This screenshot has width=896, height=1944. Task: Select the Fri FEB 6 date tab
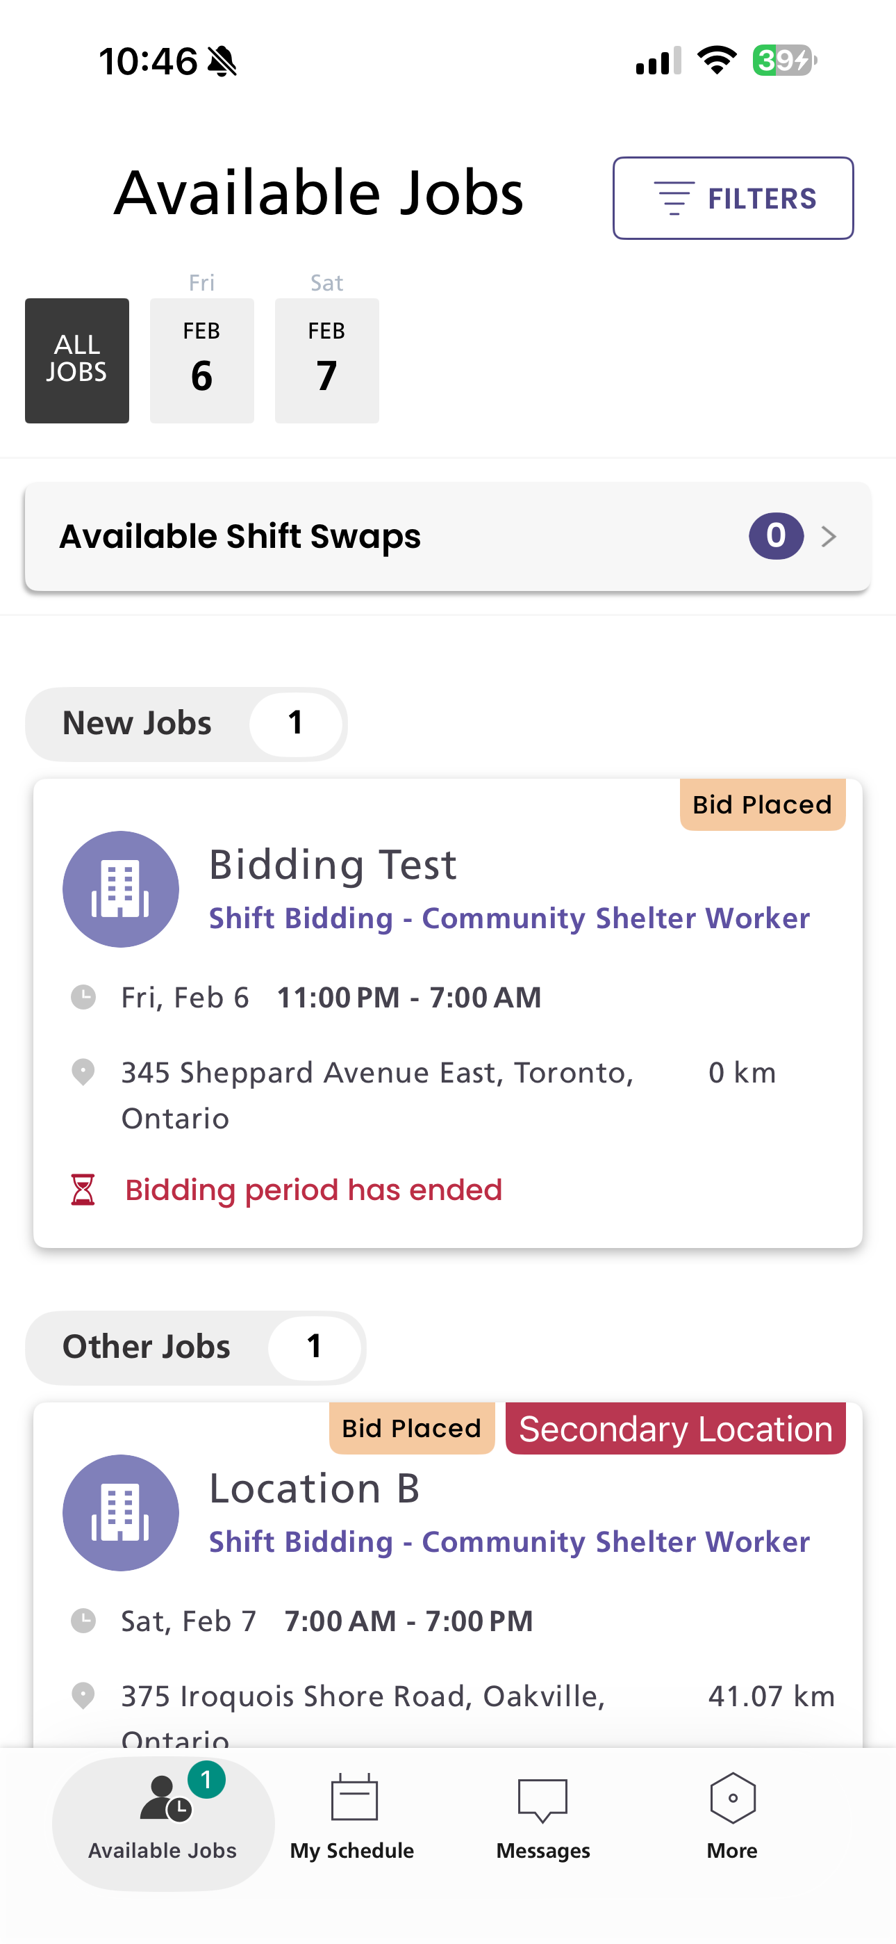pyautogui.click(x=201, y=360)
